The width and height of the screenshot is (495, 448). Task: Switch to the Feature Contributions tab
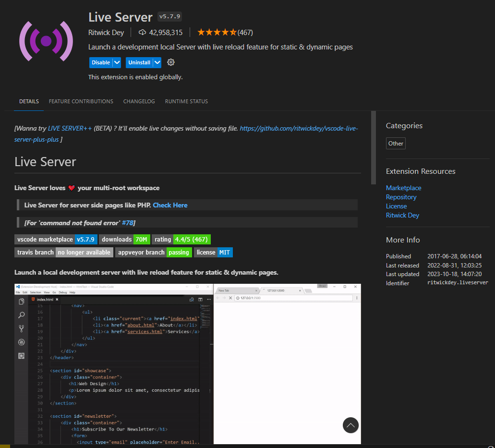tap(81, 101)
